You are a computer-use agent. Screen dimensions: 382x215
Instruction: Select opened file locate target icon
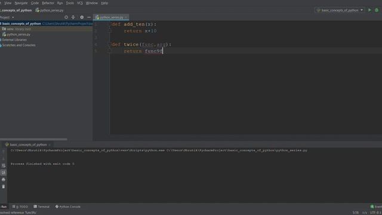coord(66,17)
